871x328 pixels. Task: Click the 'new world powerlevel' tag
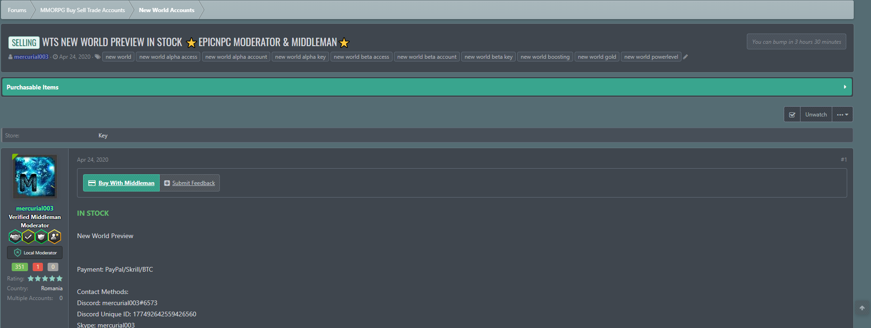click(x=651, y=57)
